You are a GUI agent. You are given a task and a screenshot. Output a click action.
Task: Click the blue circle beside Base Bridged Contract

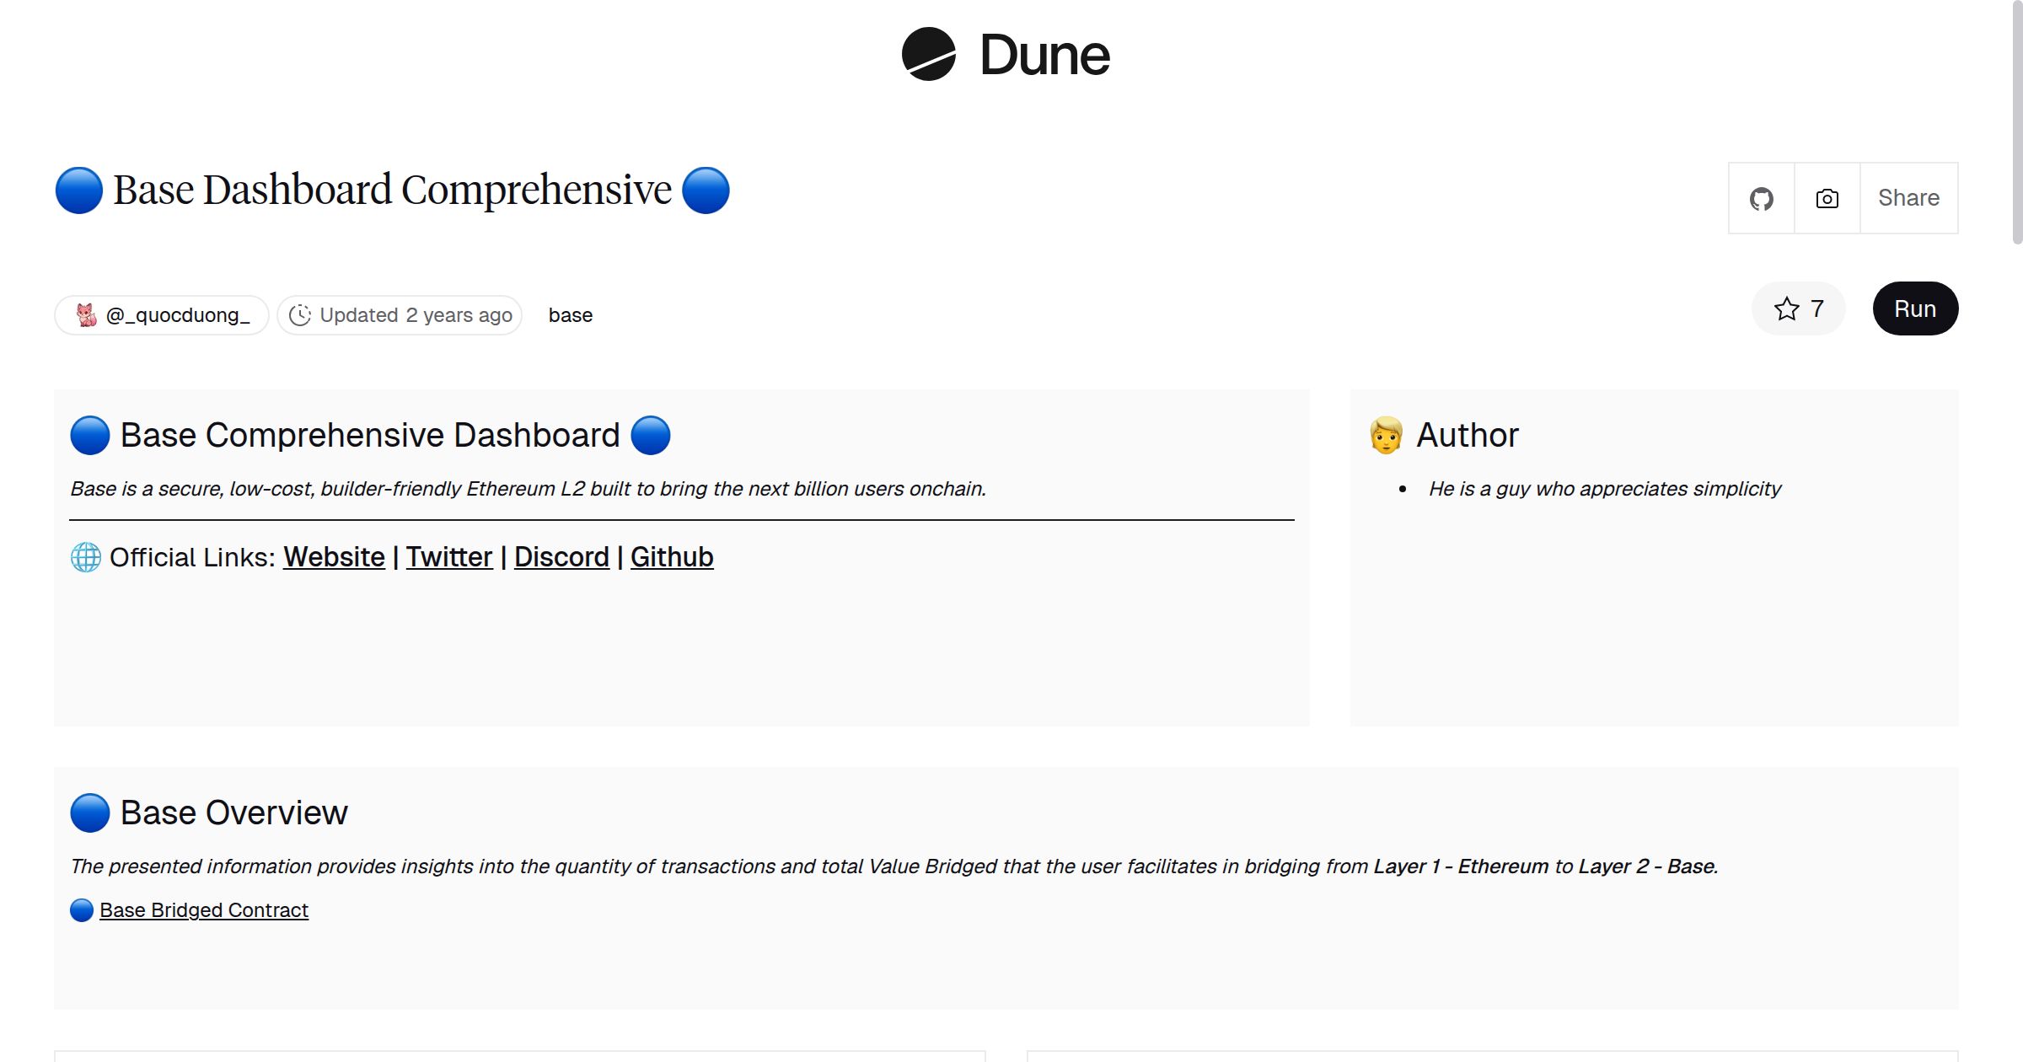point(81,909)
